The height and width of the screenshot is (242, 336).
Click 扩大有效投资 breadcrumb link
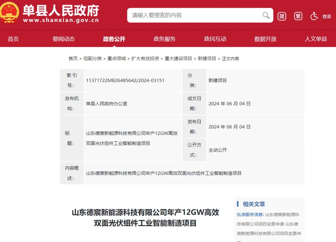tap(145, 58)
